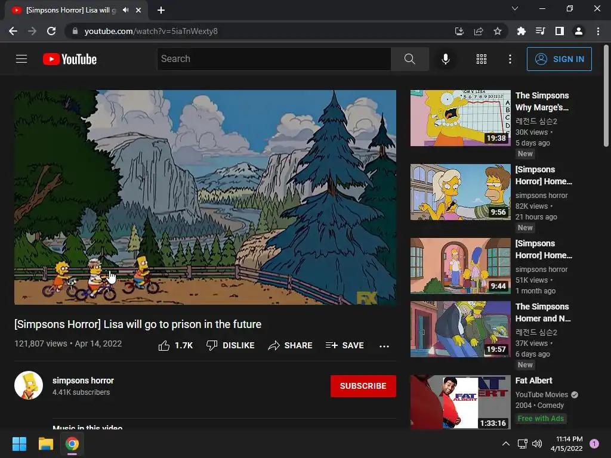This screenshot has height=458, width=611.
Task: Open the simpsons horror channel avatar
Action: (x=29, y=386)
